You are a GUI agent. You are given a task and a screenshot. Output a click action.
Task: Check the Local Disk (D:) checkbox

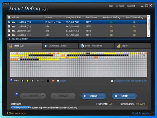click(9, 26)
